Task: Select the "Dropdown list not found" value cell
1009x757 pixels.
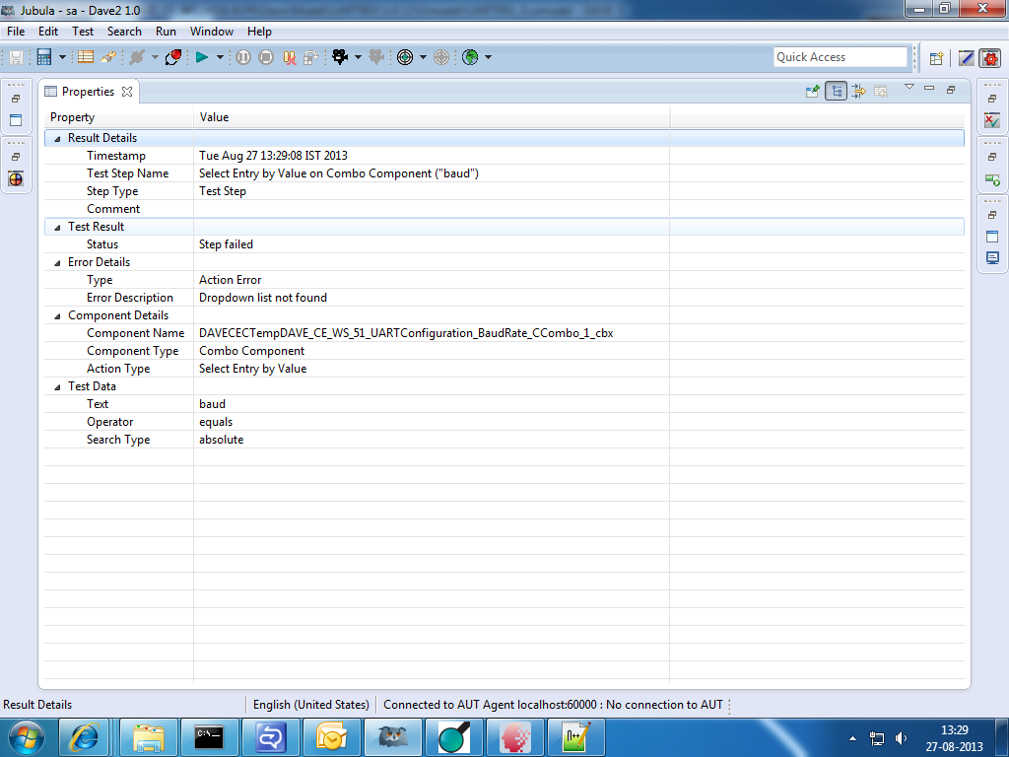Action: click(x=432, y=298)
